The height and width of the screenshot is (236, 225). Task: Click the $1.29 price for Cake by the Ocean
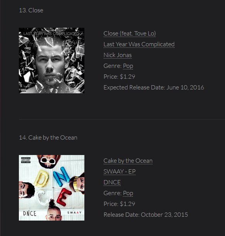[128, 204]
